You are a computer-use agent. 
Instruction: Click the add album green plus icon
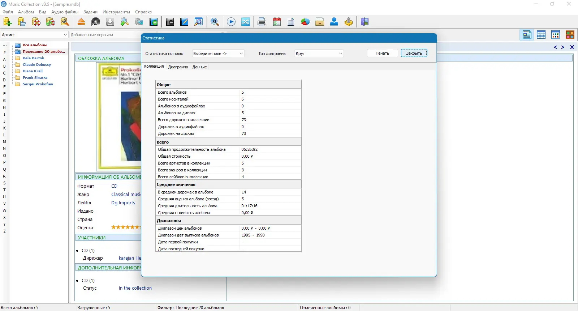coord(154,22)
